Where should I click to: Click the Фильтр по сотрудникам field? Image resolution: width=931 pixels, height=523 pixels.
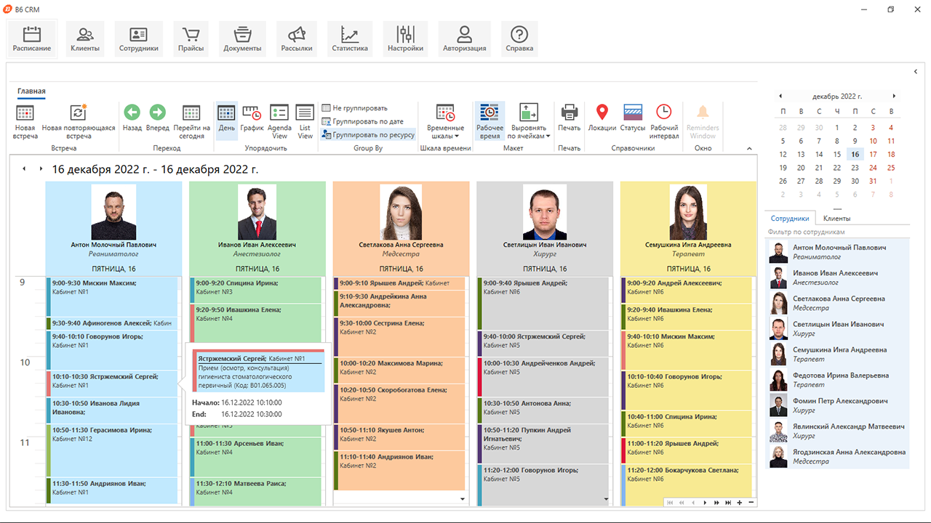[836, 232]
